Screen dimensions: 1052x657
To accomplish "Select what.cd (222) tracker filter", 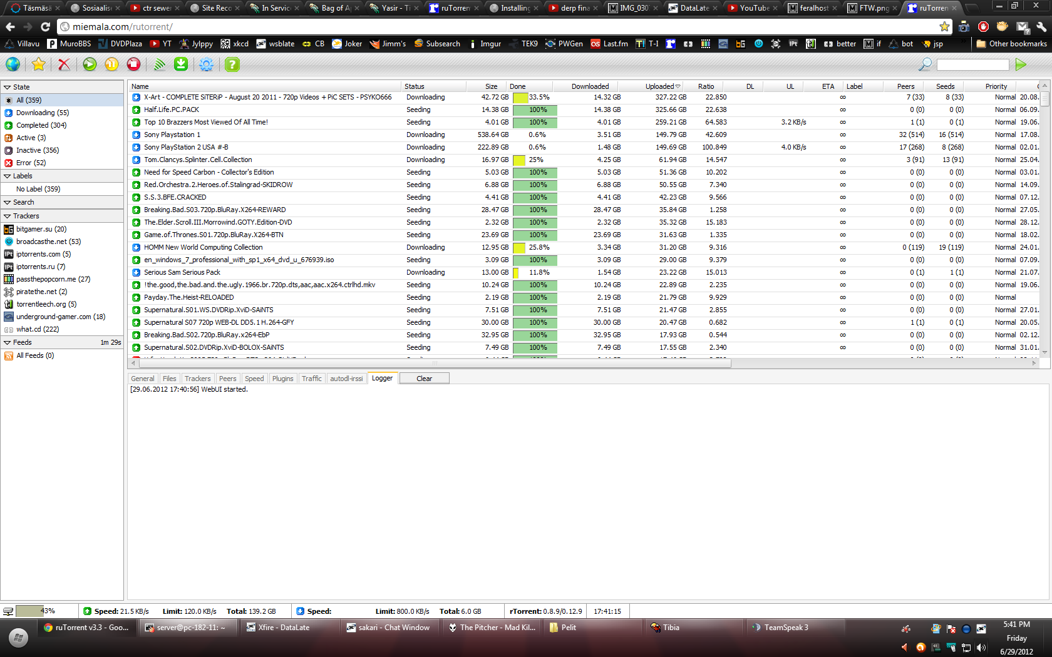I will click(x=62, y=329).
